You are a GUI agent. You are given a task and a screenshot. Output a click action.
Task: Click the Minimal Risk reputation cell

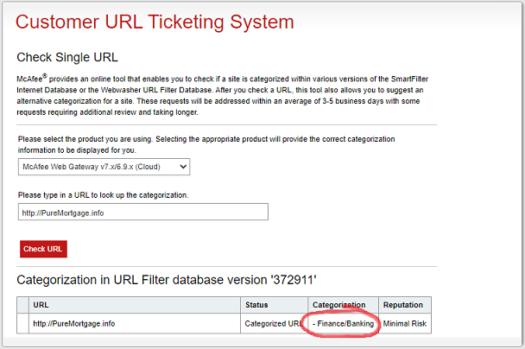click(404, 323)
